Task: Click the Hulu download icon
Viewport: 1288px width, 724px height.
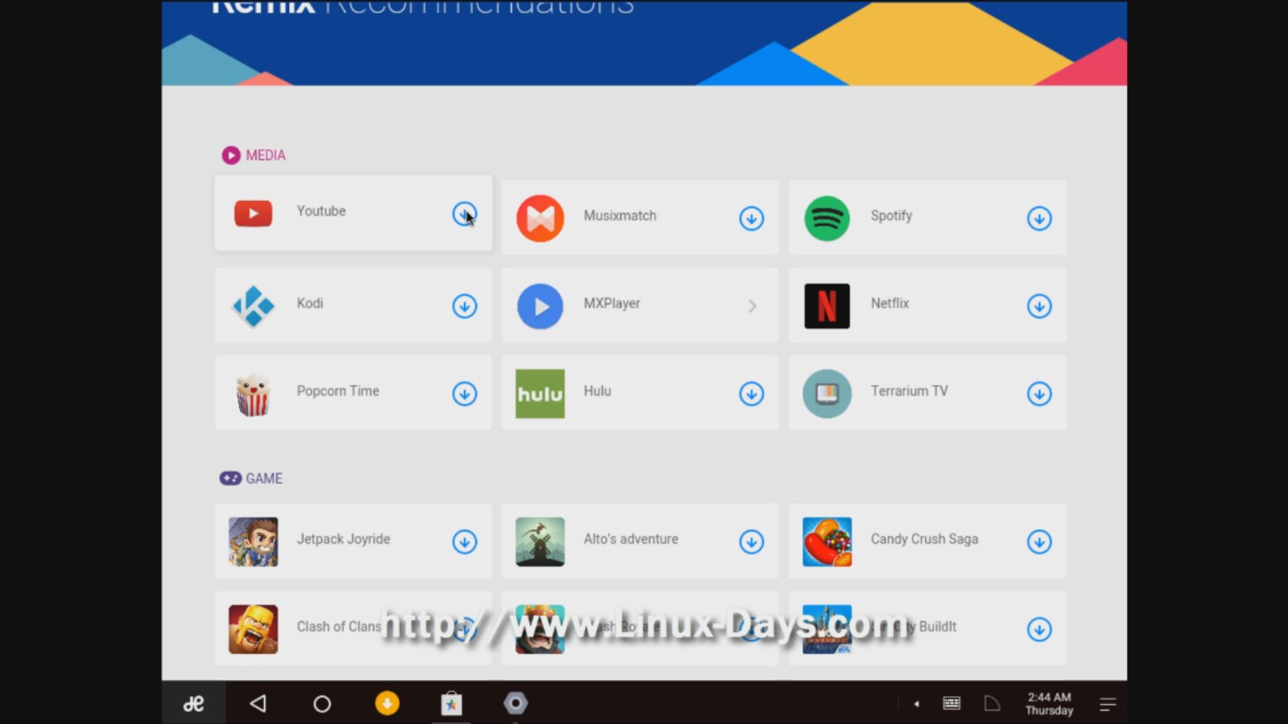Action: click(751, 394)
